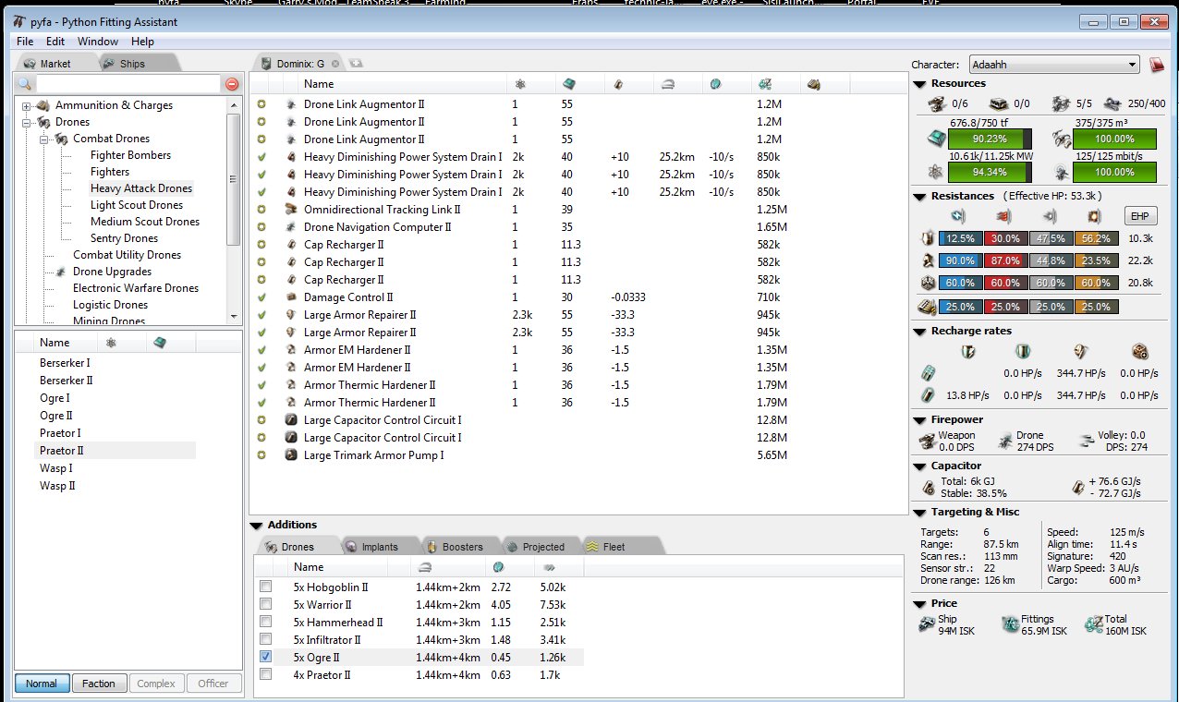This screenshot has width=1179, height=702.
Task: Click the red clear-search icon in market search
Action: (232, 84)
